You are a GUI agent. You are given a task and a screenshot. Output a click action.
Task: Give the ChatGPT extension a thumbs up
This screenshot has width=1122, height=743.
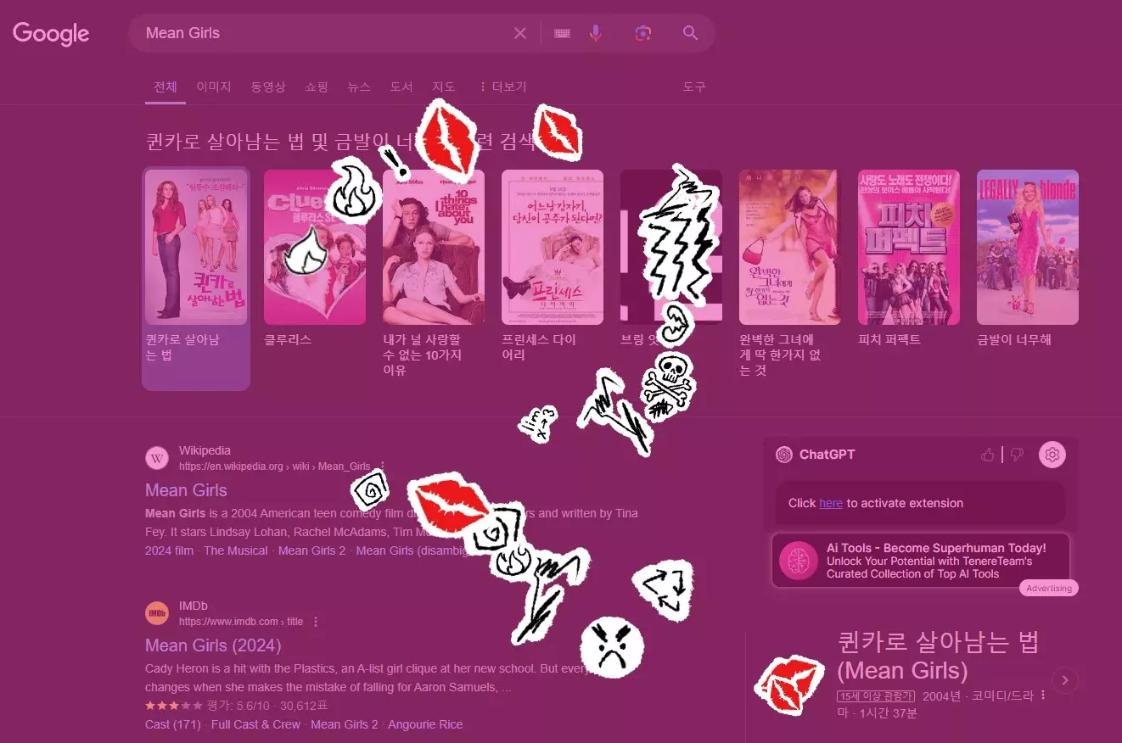tap(987, 454)
